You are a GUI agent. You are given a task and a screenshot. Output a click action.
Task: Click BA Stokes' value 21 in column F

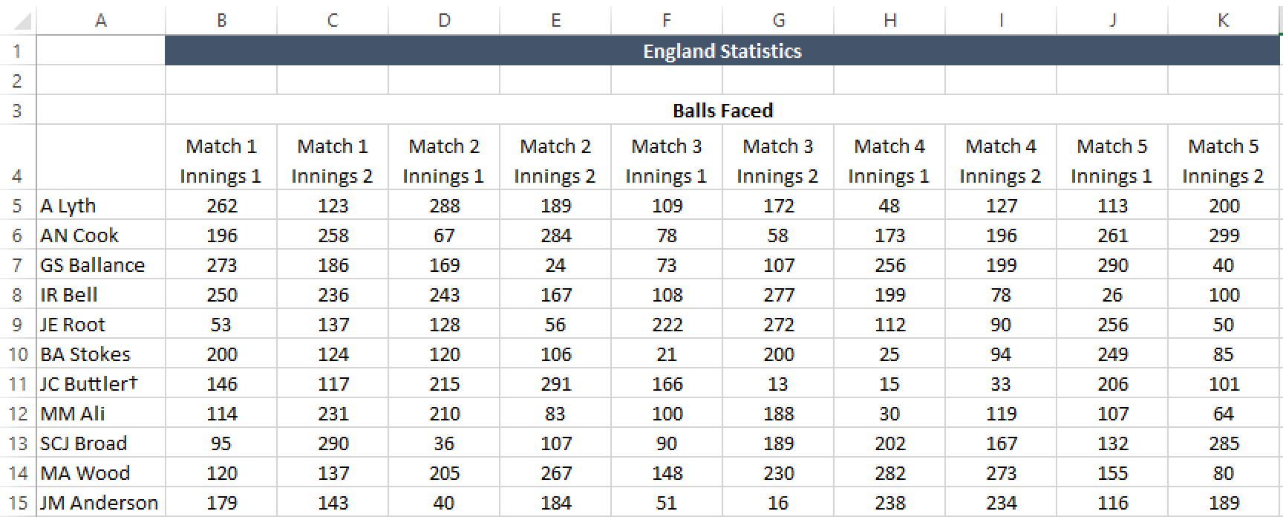pos(667,354)
